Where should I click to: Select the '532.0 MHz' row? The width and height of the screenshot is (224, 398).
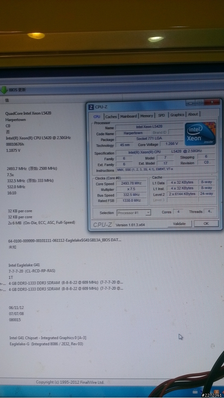point(16,187)
